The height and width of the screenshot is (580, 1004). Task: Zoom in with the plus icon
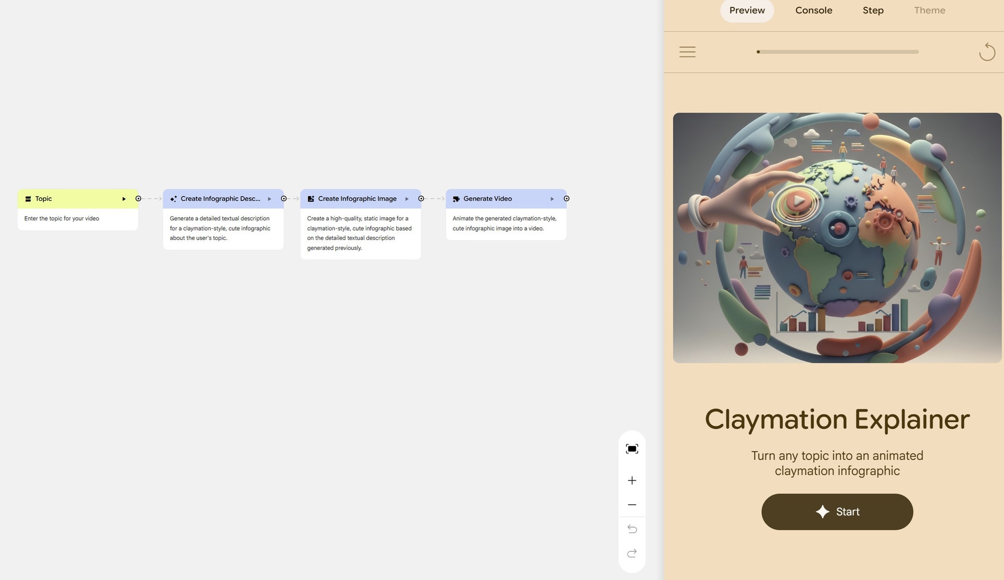point(632,481)
